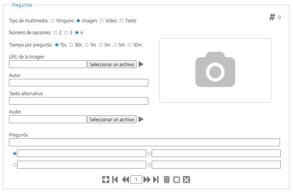Click the Autor input field

[78, 83]
